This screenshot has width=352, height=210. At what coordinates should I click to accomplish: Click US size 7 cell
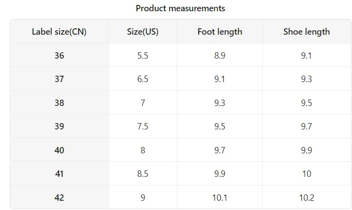(143, 103)
